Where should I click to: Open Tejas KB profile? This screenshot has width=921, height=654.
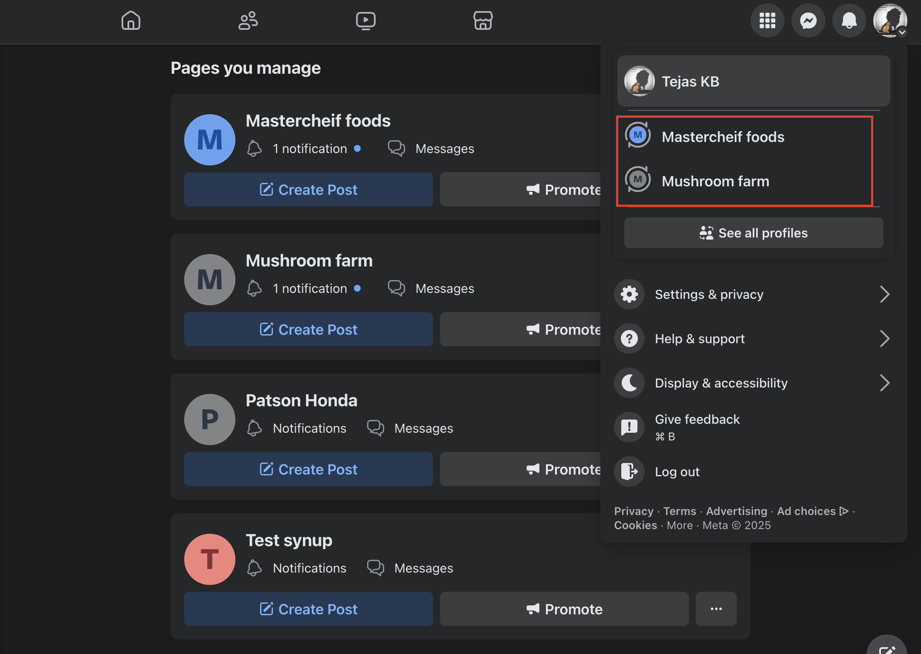(x=753, y=81)
